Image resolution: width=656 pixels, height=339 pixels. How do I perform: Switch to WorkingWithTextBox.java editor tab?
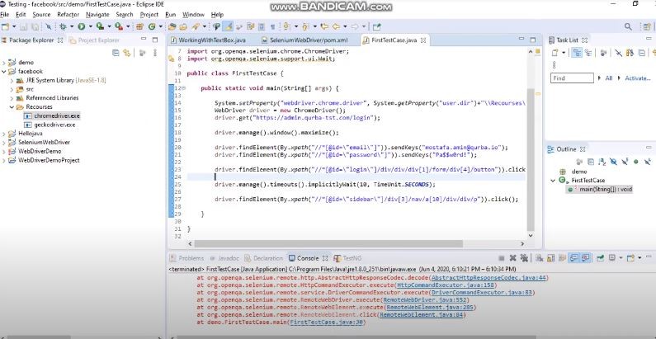(208, 40)
